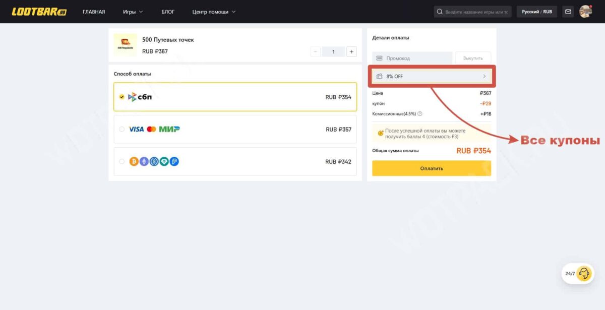Select Visa/Mastercard/МИР card payment

click(x=235, y=130)
